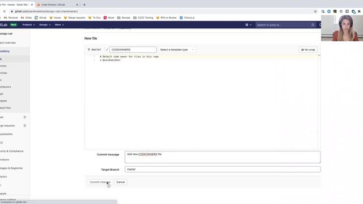Screen dimensions: 363x204
Task: Toggle the No wrap button
Action: pos(308,50)
